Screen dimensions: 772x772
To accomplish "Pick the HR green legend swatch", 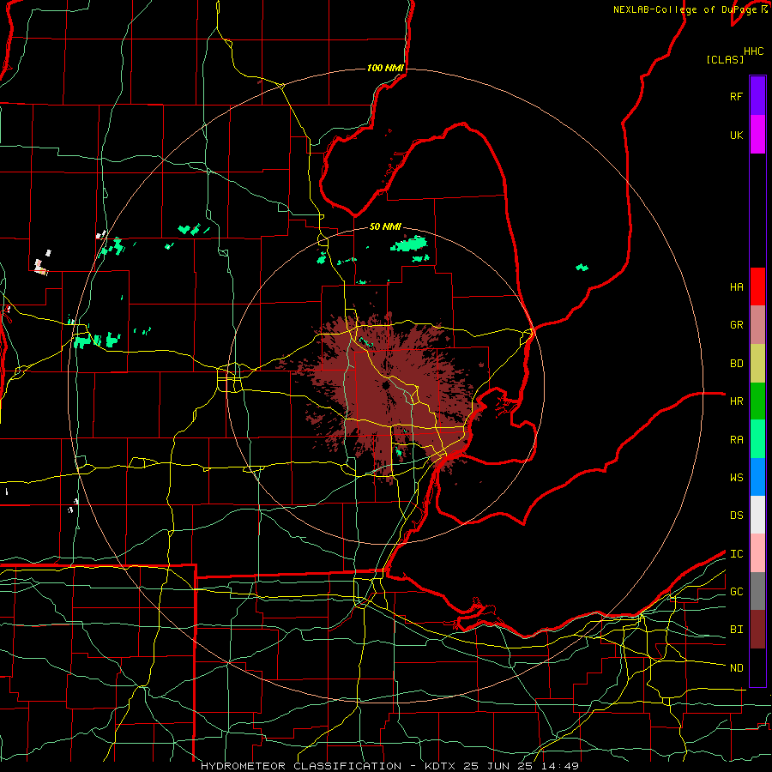I will (757, 401).
